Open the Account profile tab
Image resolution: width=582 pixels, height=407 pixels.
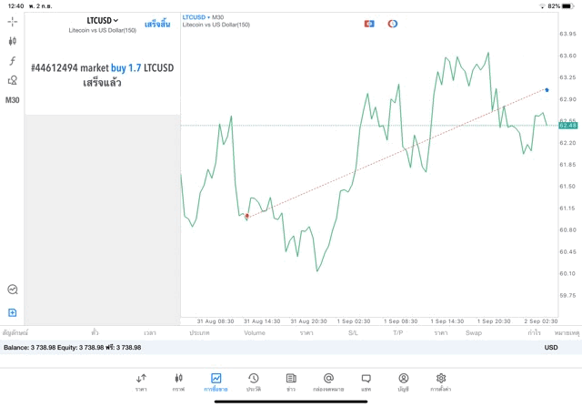pos(404,382)
